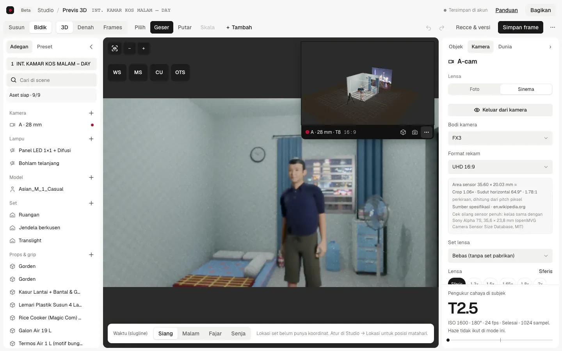This screenshot has width=562, height=351.
Task: Click Keluar dari kamera button
Action: 500,110
